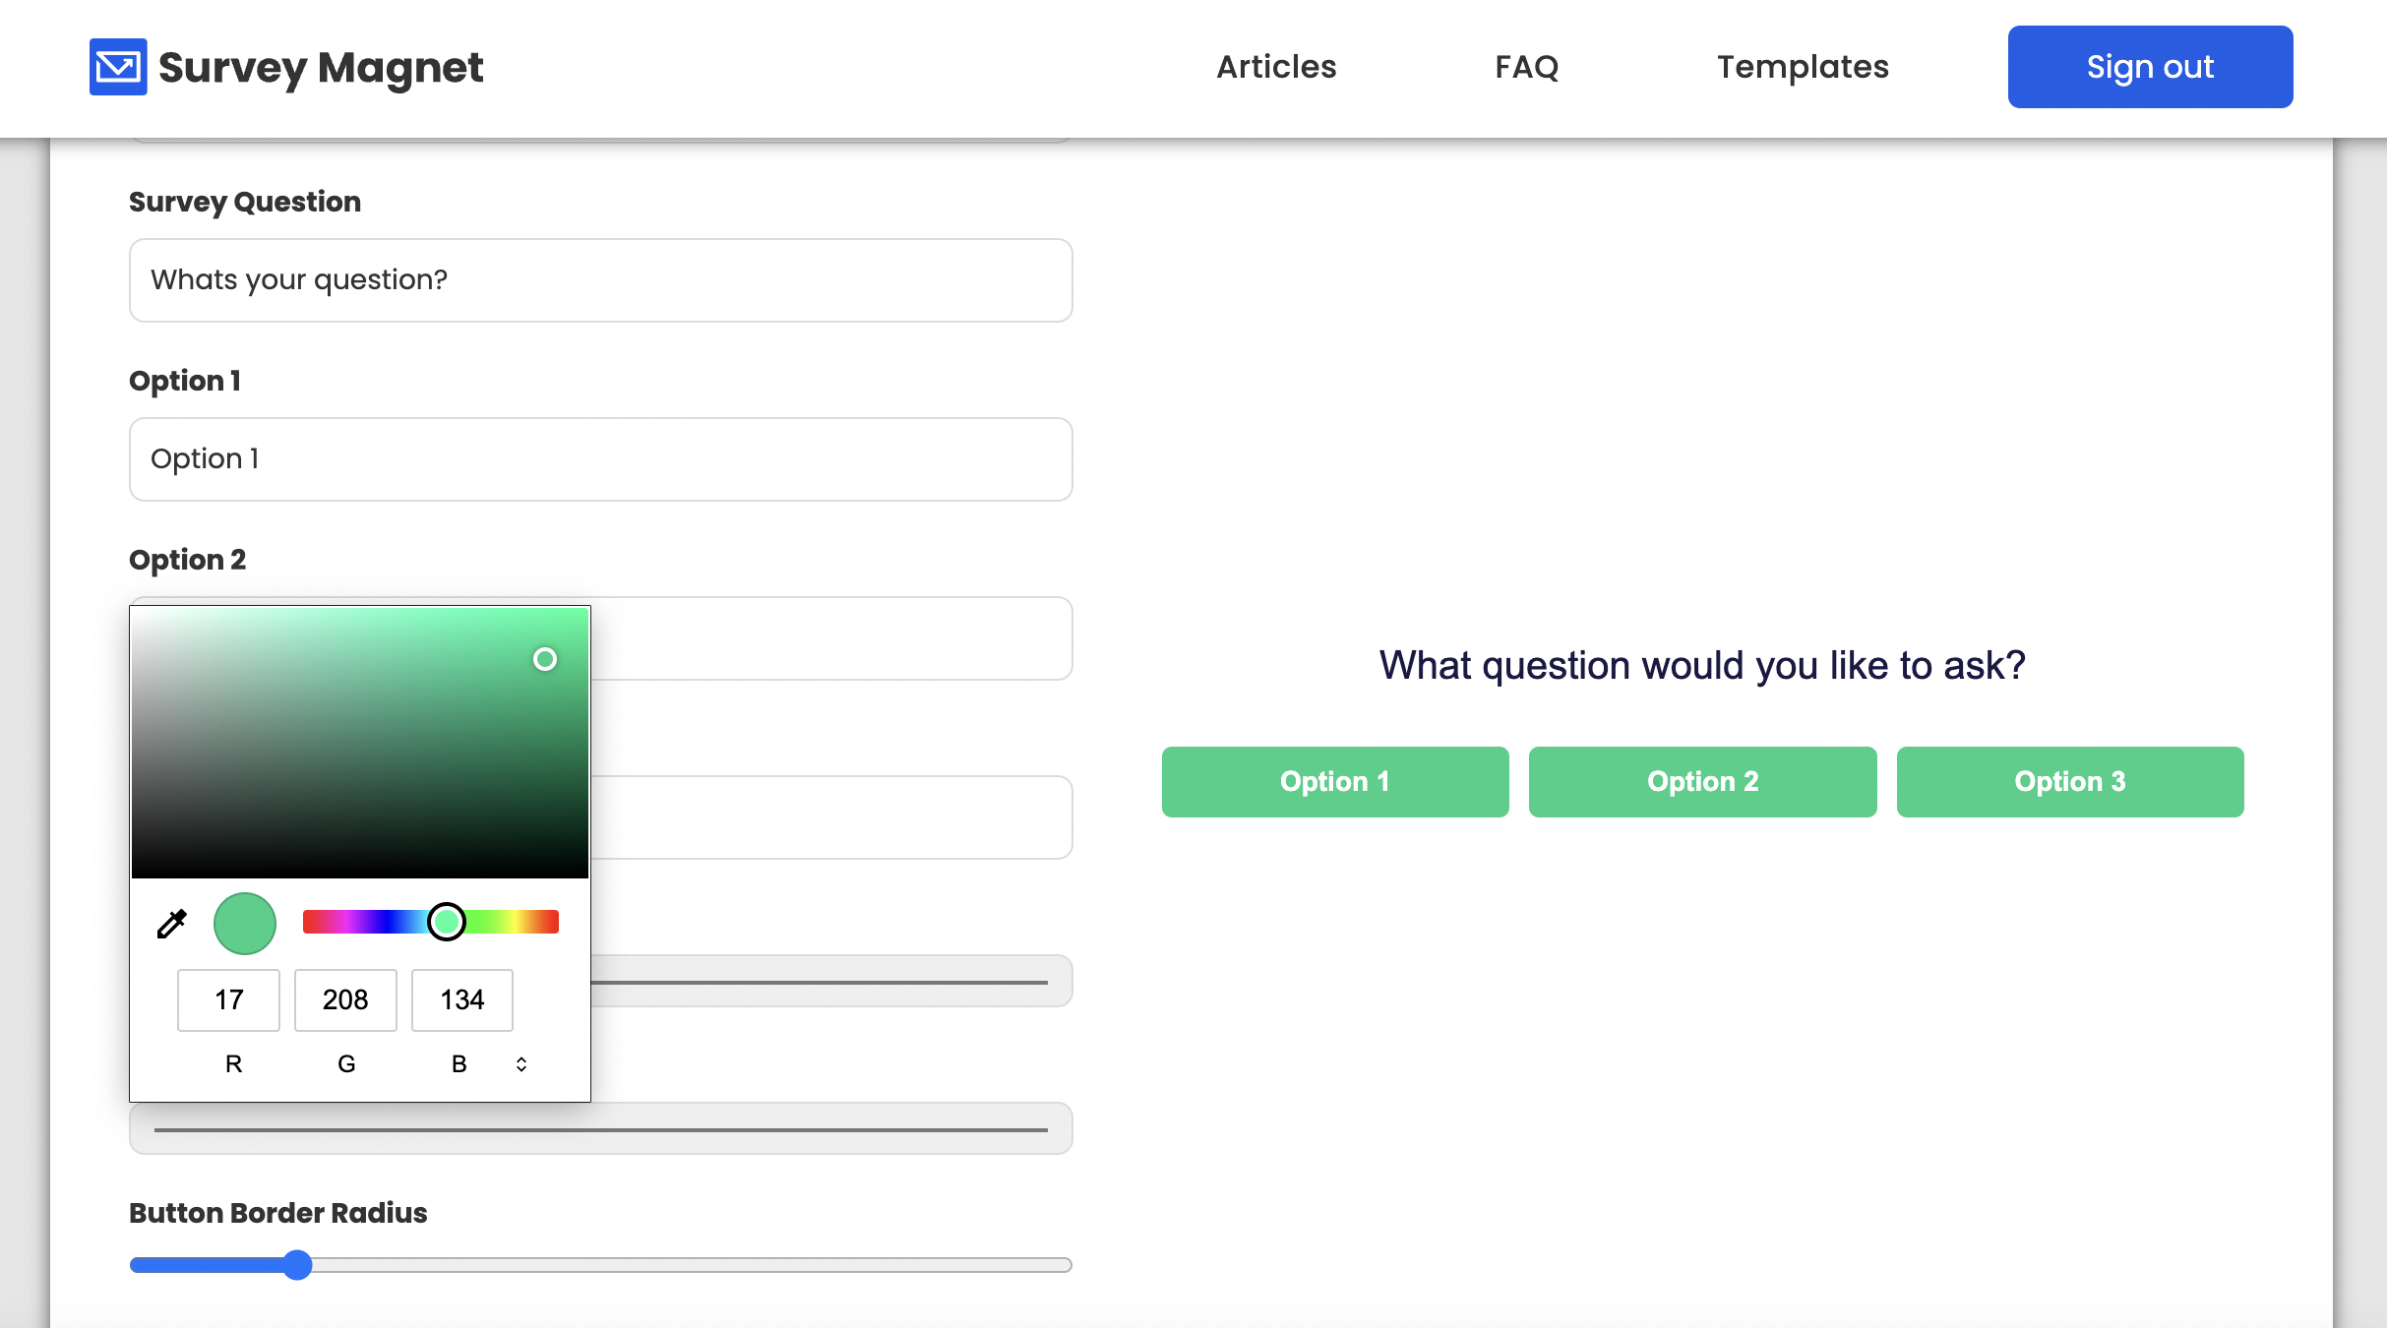Open the Templates menu item
Image resolution: width=2387 pixels, height=1328 pixels.
(x=1803, y=67)
